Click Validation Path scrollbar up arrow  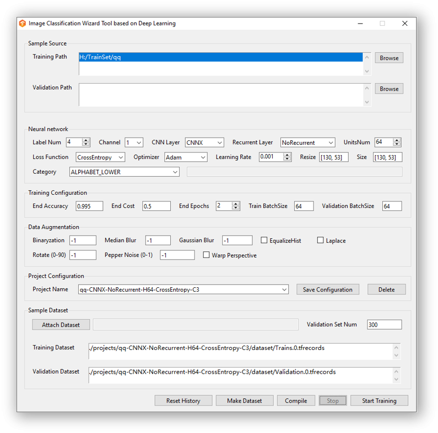367,88
